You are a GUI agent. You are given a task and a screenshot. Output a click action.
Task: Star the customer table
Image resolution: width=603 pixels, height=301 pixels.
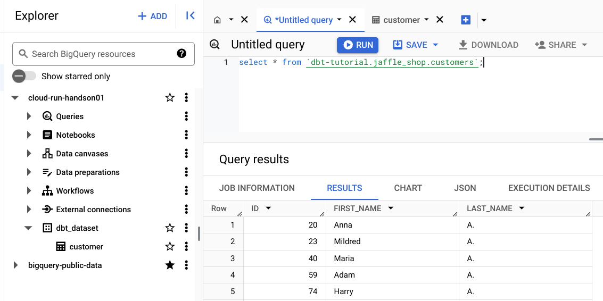click(x=170, y=246)
